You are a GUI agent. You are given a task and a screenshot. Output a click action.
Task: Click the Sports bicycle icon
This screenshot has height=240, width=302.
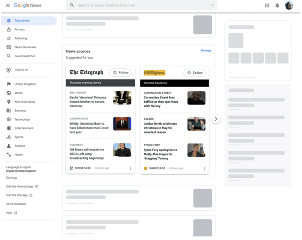[x=9, y=137]
